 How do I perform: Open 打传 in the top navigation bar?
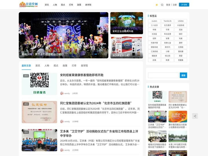tap(71, 5)
